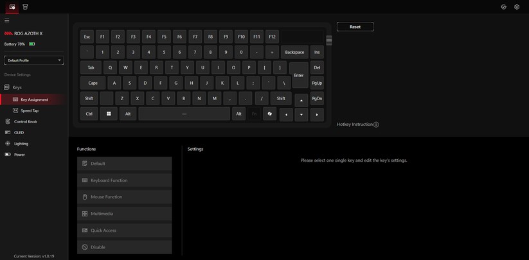This screenshot has width=529, height=260.
Task: Open the Default Profile dropdown
Action: coord(33,60)
